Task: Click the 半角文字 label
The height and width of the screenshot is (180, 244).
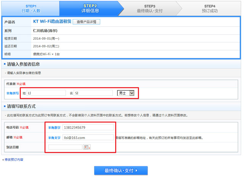Action: (x=54, y=138)
